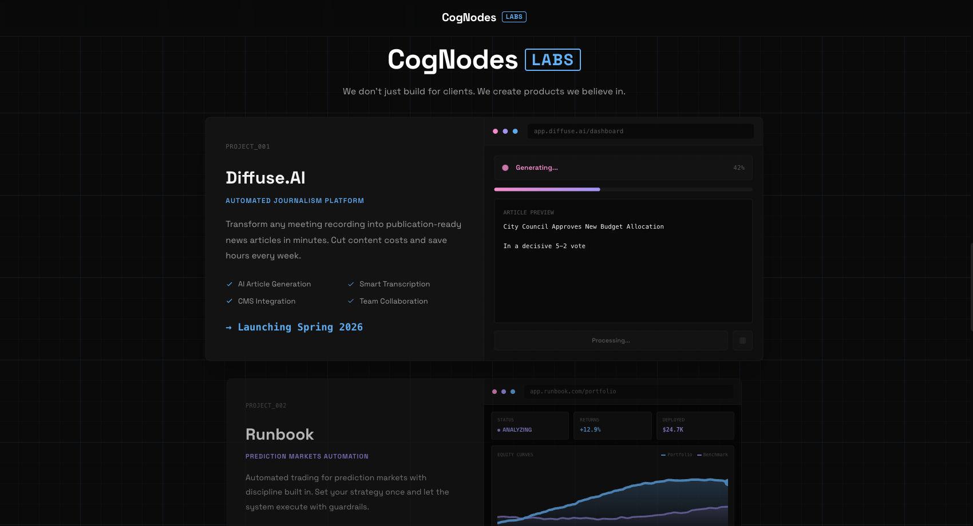Viewport: 973px width, 526px height.
Task: Click the large LABS badge under the hero title
Action: [552, 59]
